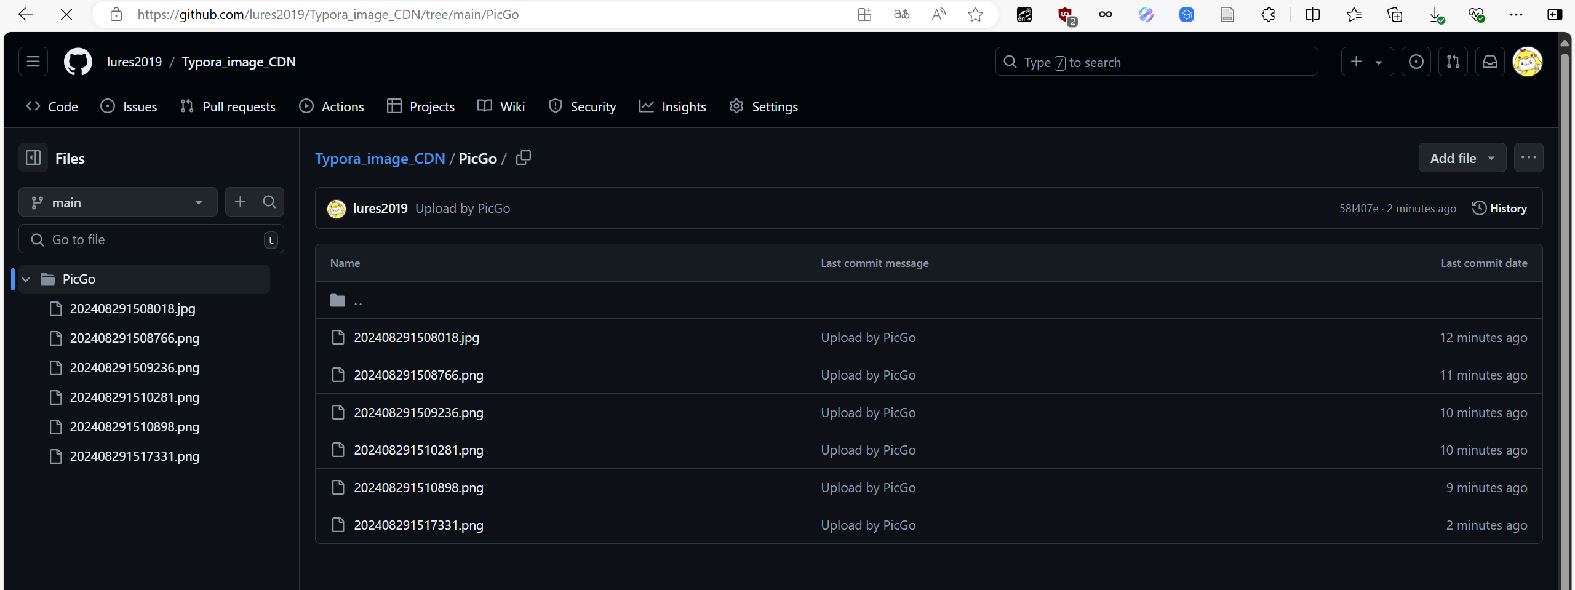Screen dimensions: 1575x590
Task: Open translate page icon in address bar
Action: tap(901, 14)
